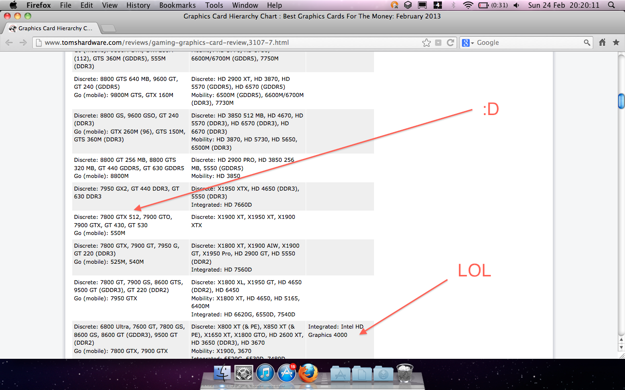Open a new tab button
This screenshot has width=625, height=390.
coord(108,28)
